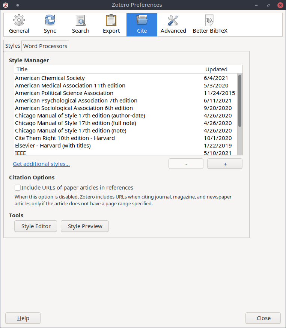
Task: Open the General preferences icon
Action: (19, 24)
